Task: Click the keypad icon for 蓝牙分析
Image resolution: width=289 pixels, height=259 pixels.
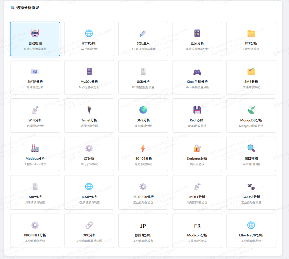Action: tap(197, 33)
